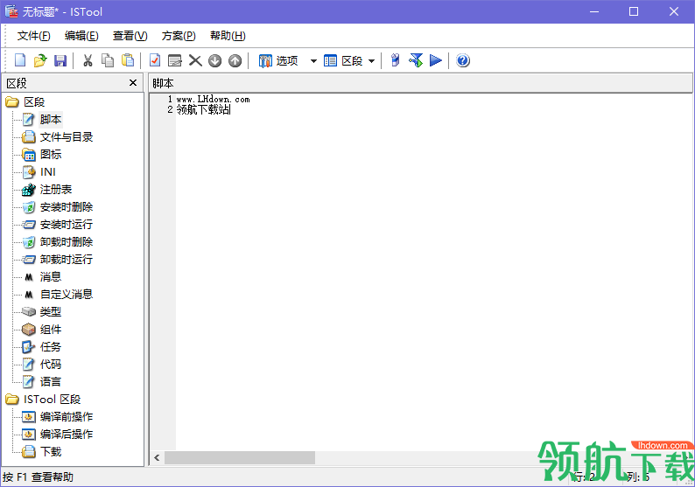The width and height of the screenshot is (695, 487).
Task: Click status bar text 按 F1 查看帮助
Action: coord(39,477)
